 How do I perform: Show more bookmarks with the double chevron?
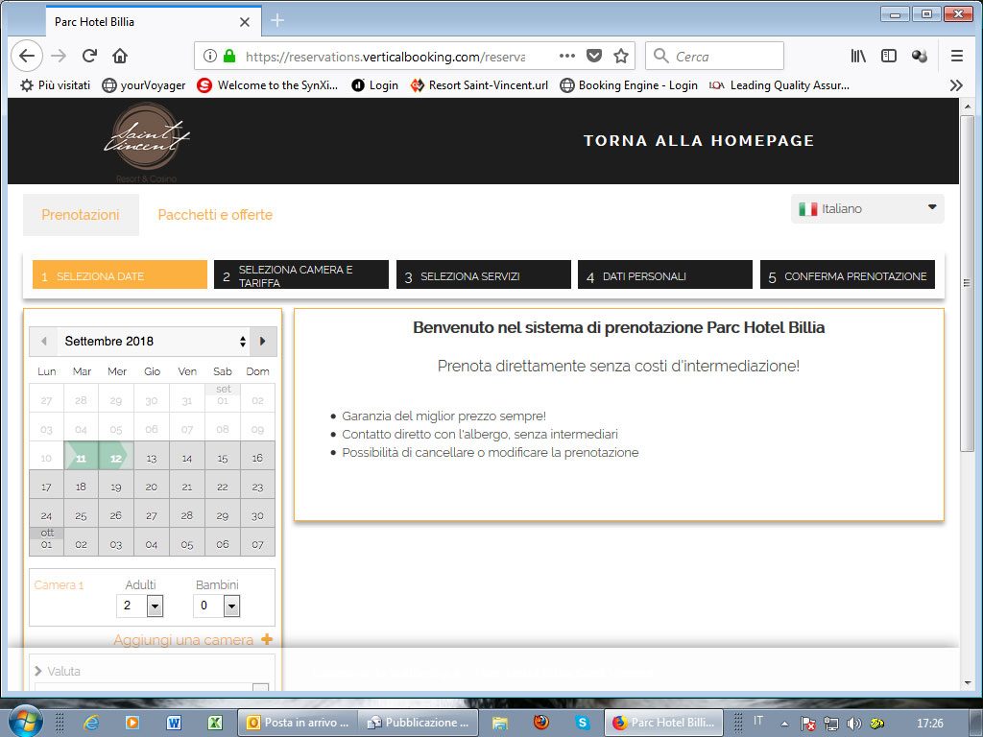[x=956, y=85]
